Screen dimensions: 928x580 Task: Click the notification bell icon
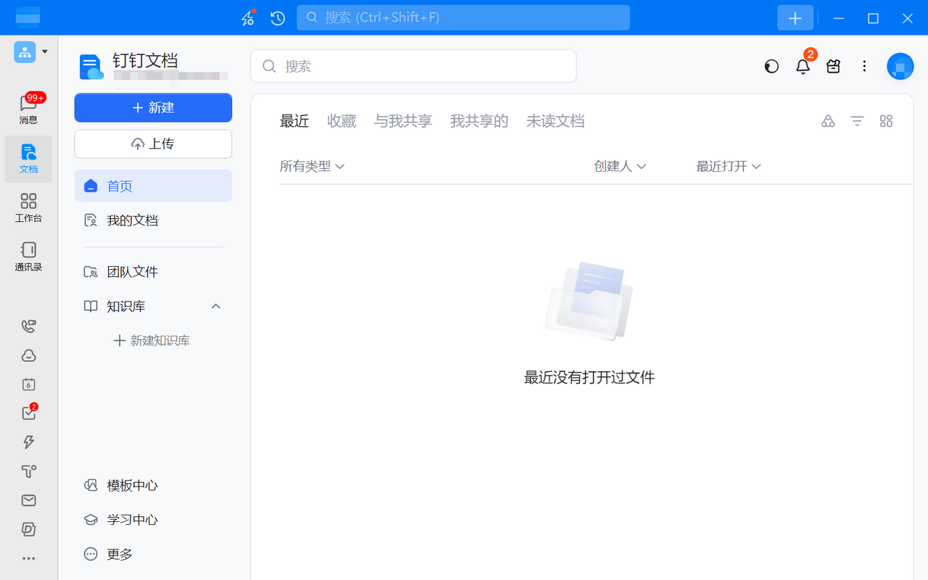point(803,67)
